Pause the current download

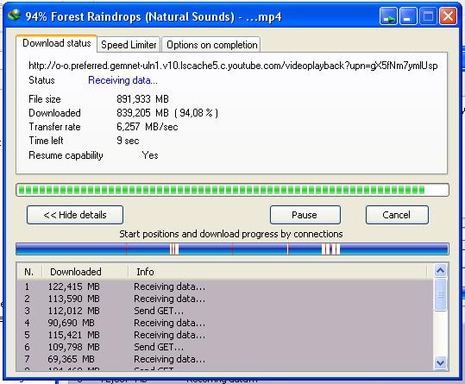[x=305, y=215]
